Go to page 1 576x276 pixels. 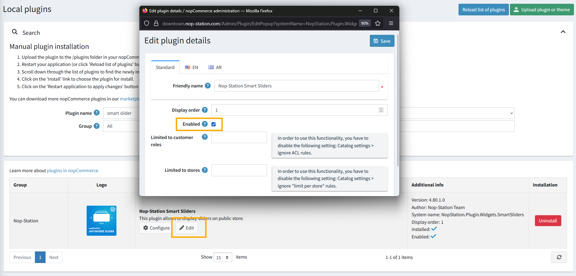click(x=40, y=257)
